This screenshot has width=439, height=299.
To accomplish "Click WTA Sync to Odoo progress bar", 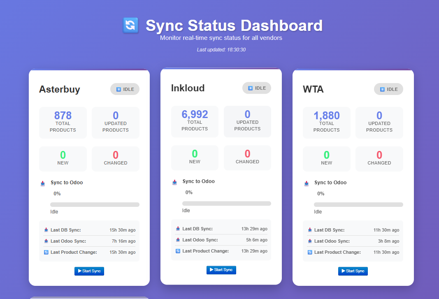I will click(359, 205).
